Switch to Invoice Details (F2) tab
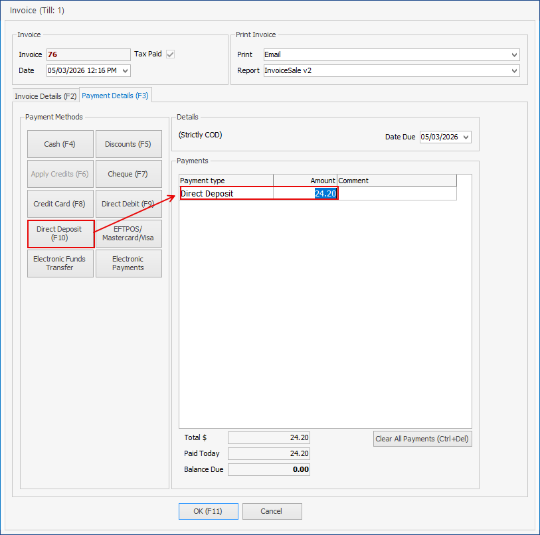The image size is (540, 535). [45, 96]
